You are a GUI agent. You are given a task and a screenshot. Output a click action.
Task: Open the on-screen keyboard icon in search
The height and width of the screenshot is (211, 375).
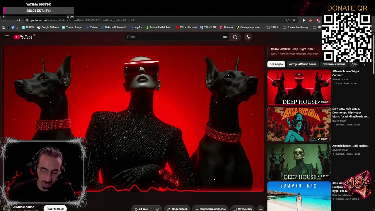point(225,37)
